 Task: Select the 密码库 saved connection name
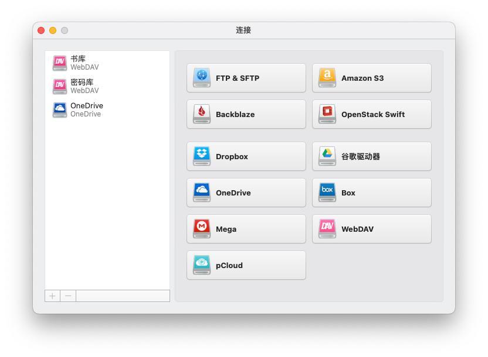click(82, 83)
